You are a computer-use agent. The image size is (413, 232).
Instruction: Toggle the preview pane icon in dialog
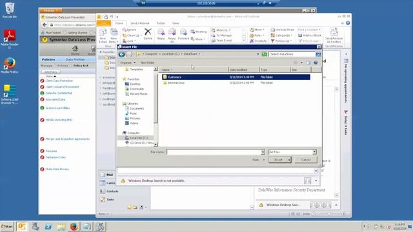[308, 63]
